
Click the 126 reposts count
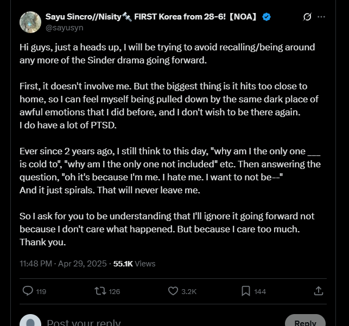(114, 291)
